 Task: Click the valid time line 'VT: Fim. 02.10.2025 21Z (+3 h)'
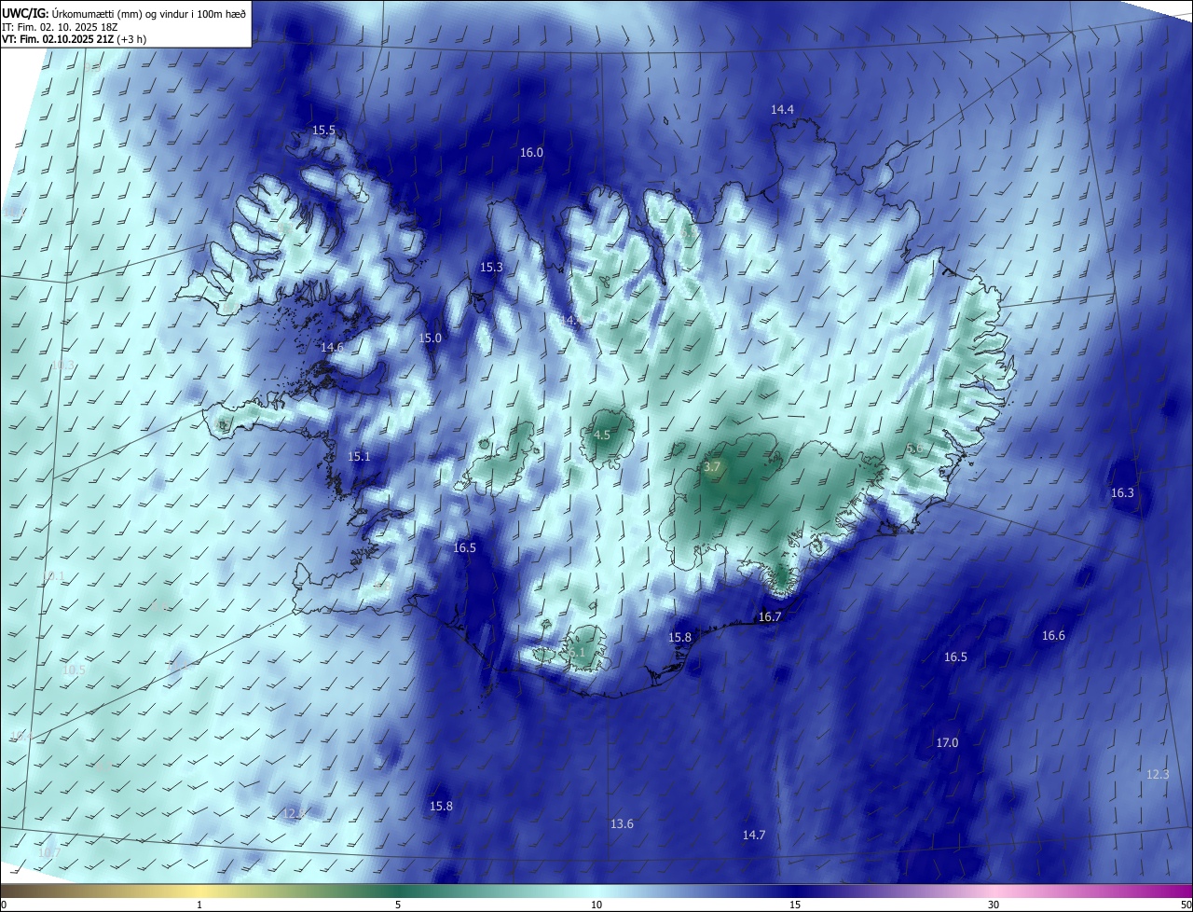(x=75, y=39)
